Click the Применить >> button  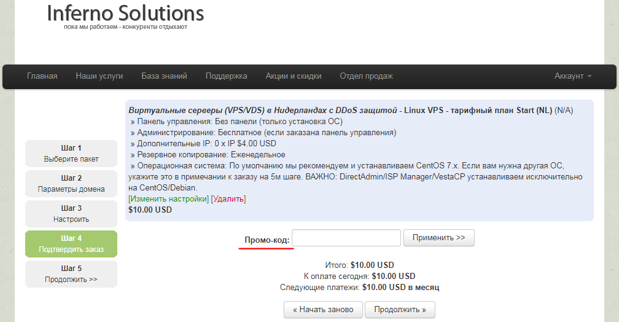tap(439, 238)
